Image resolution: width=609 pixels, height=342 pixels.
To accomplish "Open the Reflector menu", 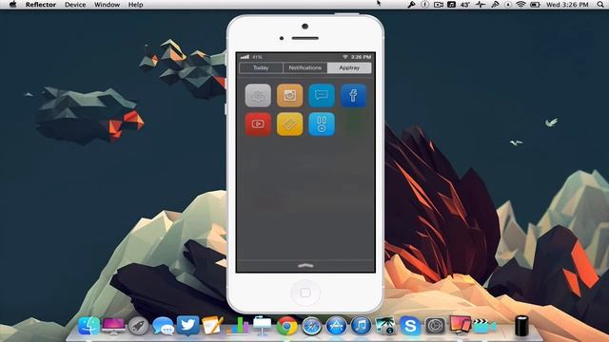I will point(41,5).
